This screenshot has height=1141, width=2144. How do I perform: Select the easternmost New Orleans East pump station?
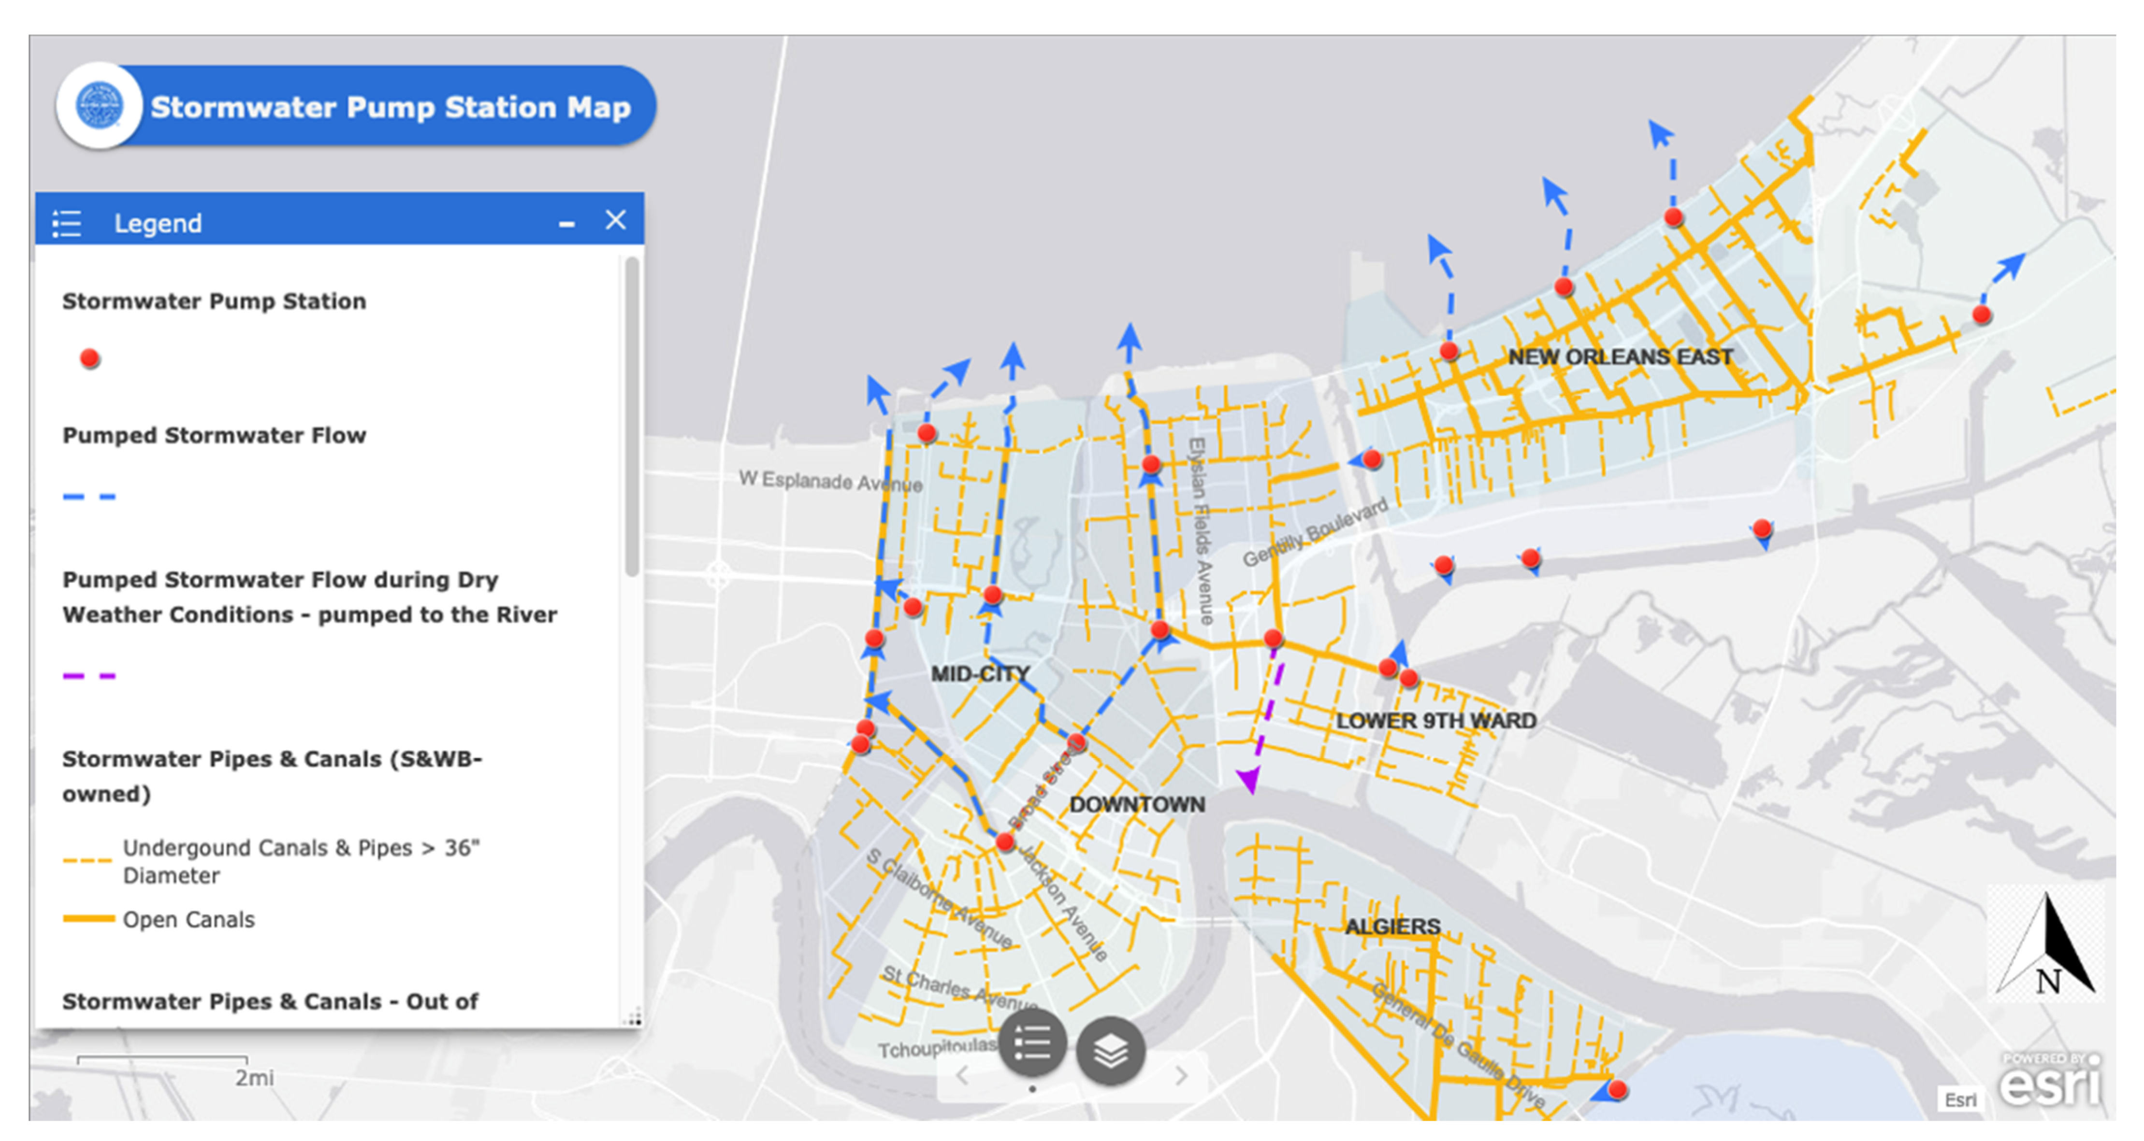point(1982,314)
